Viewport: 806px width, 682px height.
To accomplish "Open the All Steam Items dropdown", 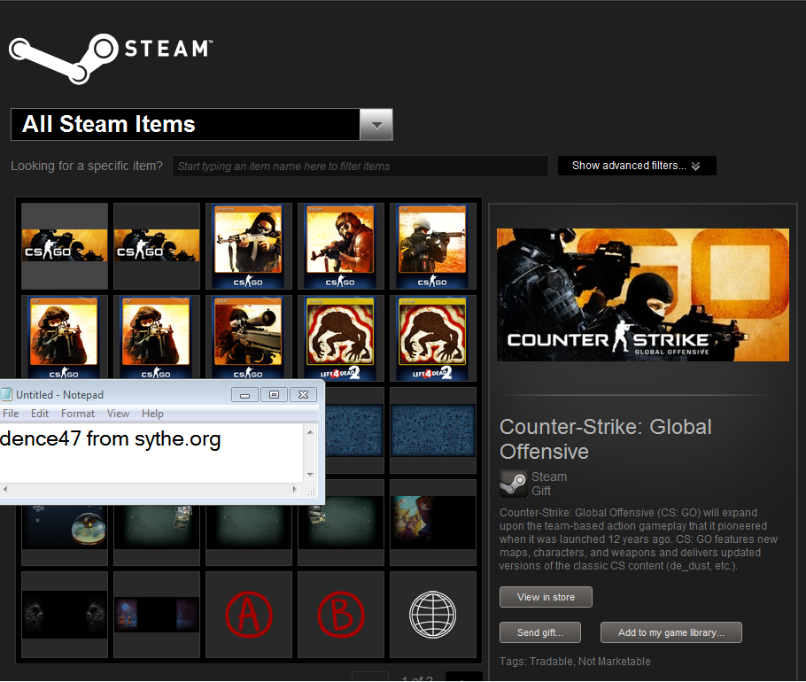I will [376, 124].
